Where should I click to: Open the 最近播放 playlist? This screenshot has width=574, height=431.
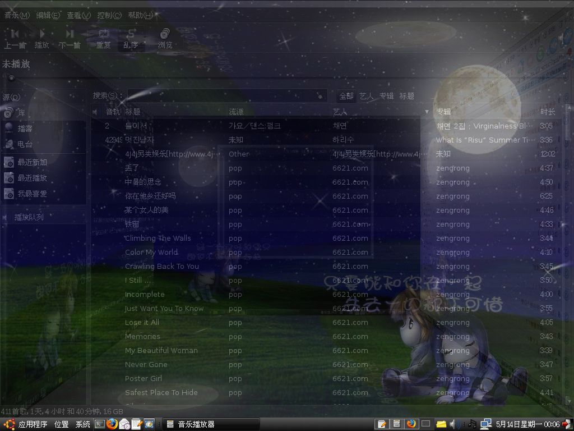click(43, 178)
